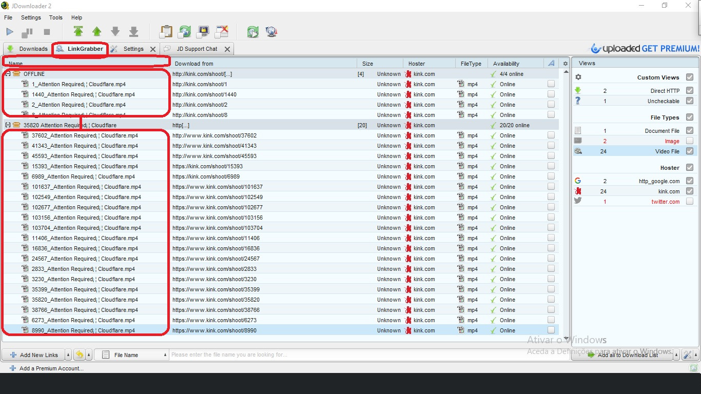The image size is (701, 394).
Task: Click the Document File type icon
Action: point(578,131)
